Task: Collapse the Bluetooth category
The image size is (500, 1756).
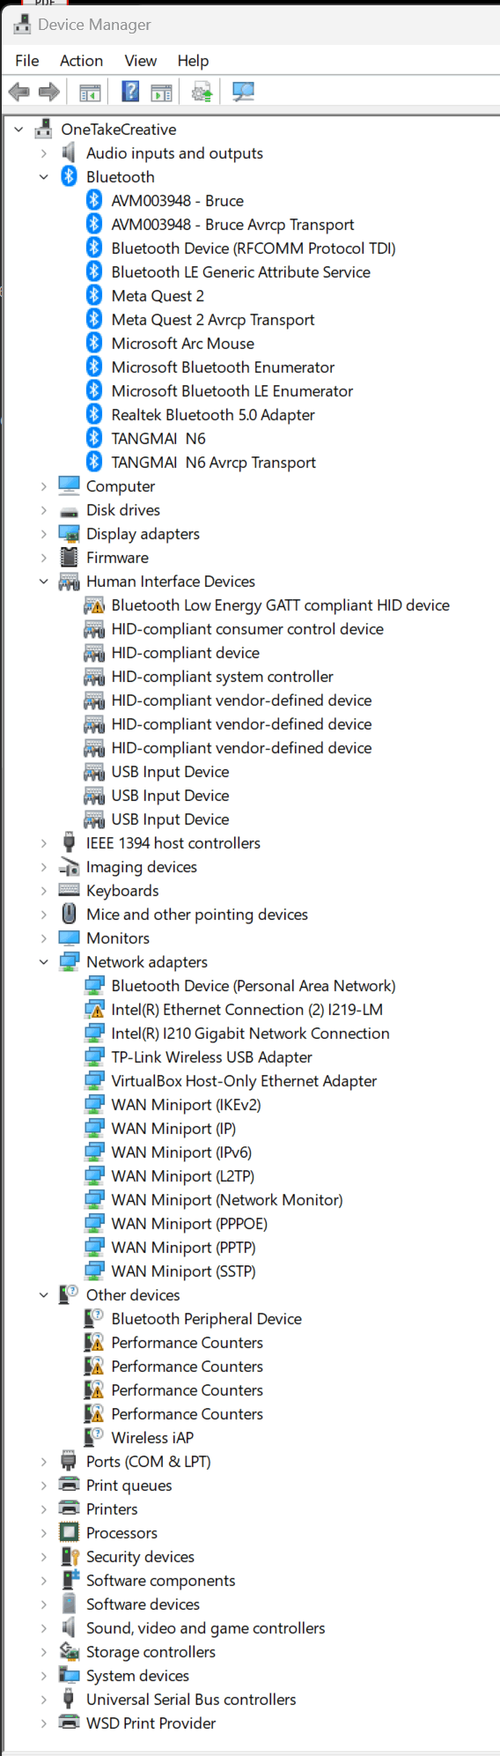Action: point(44,177)
